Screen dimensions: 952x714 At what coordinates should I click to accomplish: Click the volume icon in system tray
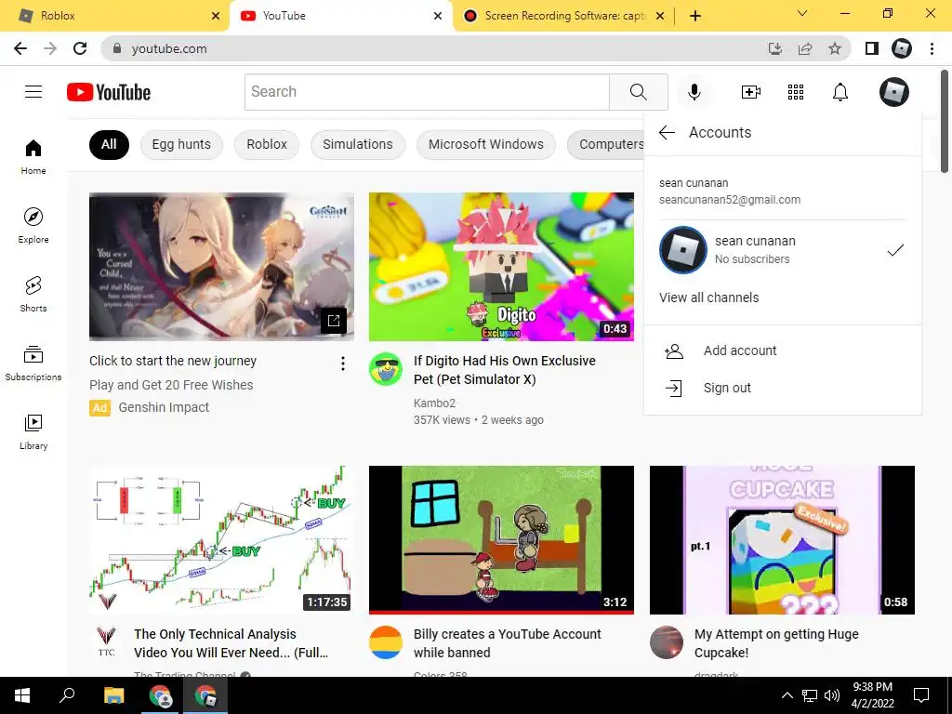(x=832, y=695)
